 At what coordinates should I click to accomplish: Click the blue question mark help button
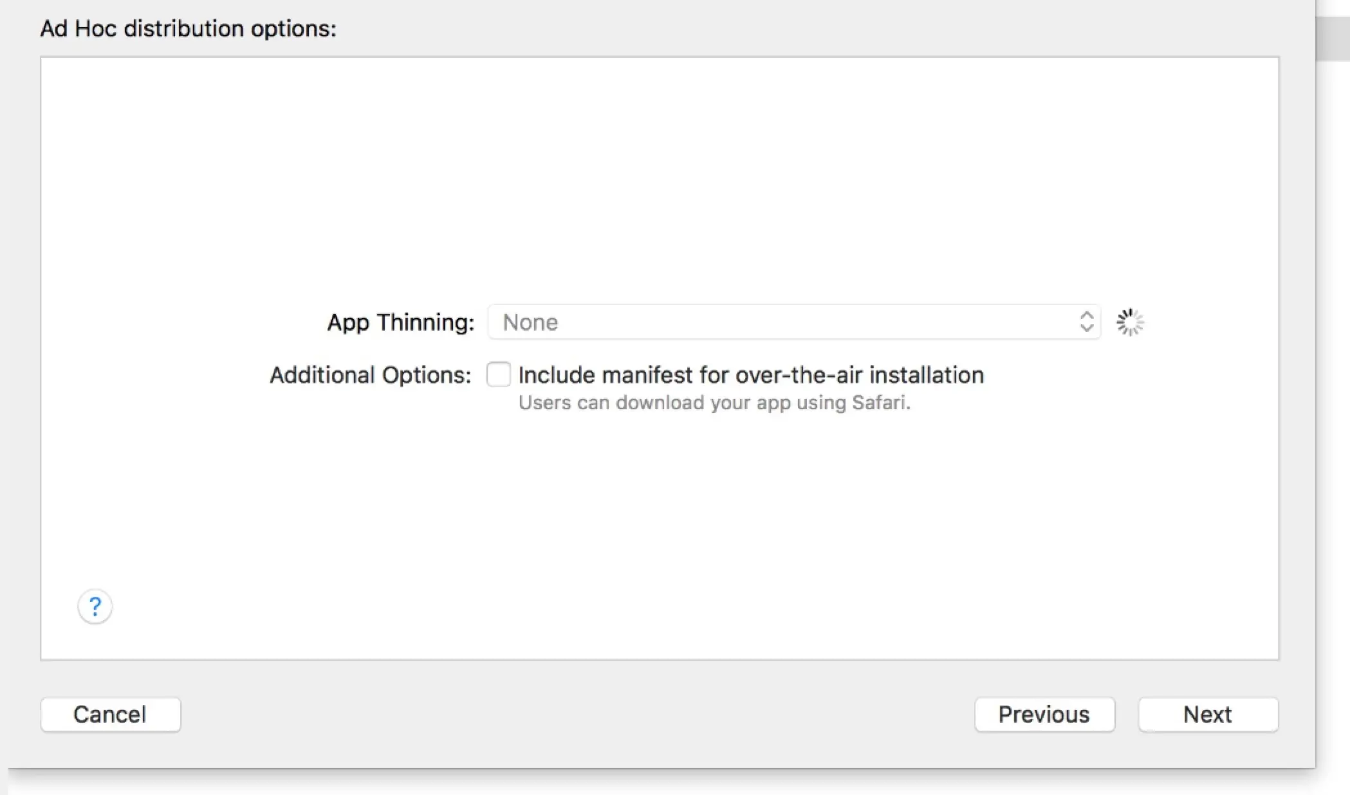click(x=95, y=607)
